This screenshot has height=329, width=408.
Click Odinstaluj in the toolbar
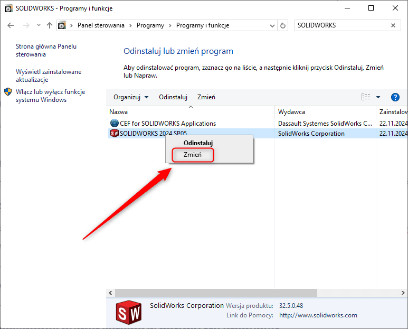tap(173, 97)
